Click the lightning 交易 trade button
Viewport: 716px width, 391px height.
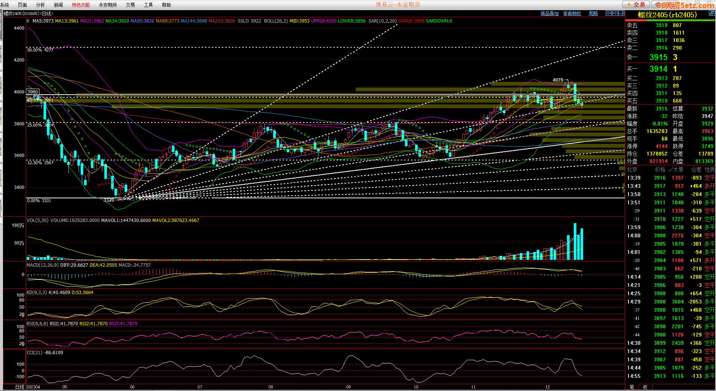click(x=636, y=5)
